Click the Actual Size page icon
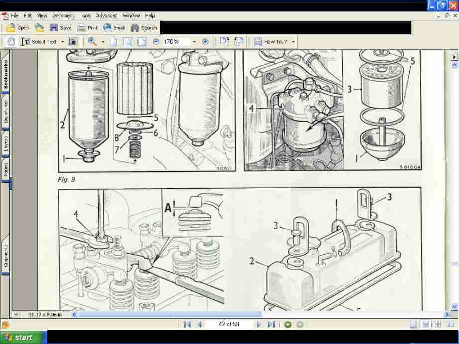Image resolution: width=459 pixels, height=344 pixels. pos(114,42)
